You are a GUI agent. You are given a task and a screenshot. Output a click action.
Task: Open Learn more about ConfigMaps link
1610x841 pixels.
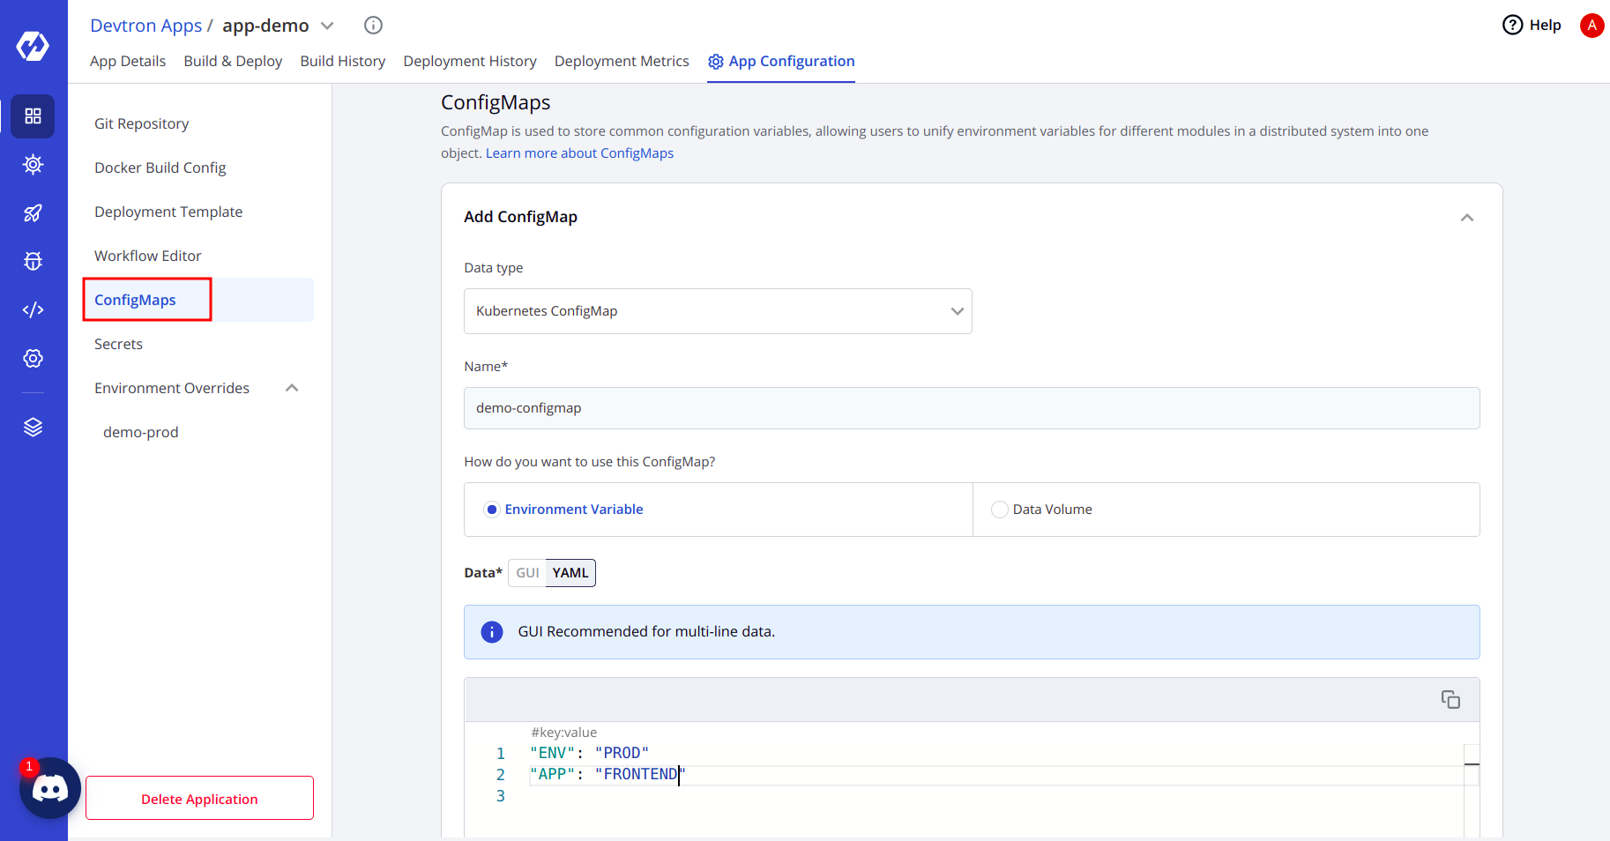pyautogui.click(x=579, y=153)
